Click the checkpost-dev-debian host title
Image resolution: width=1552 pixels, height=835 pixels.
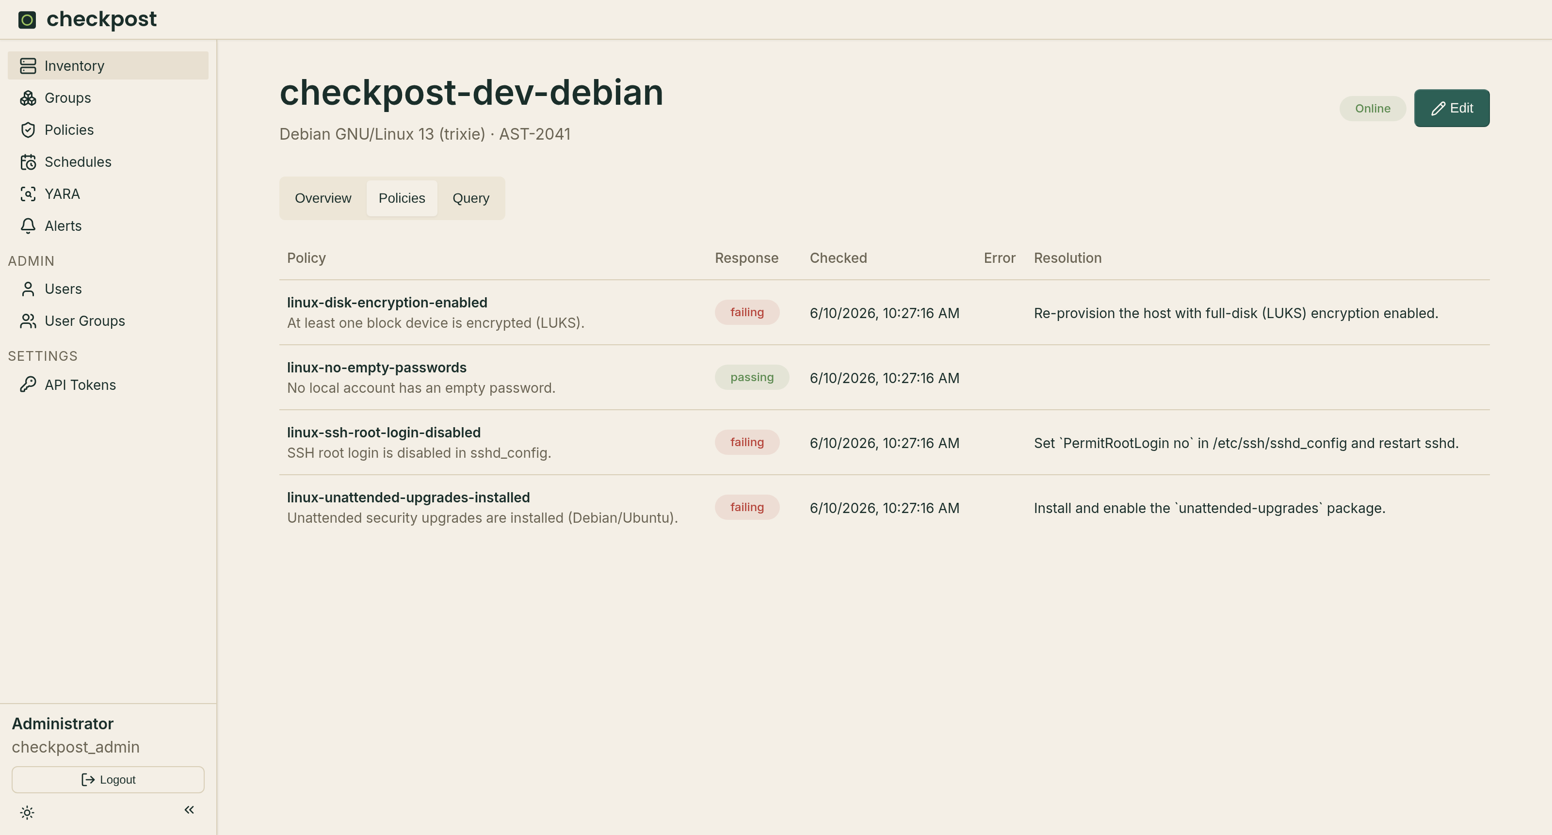point(471,93)
